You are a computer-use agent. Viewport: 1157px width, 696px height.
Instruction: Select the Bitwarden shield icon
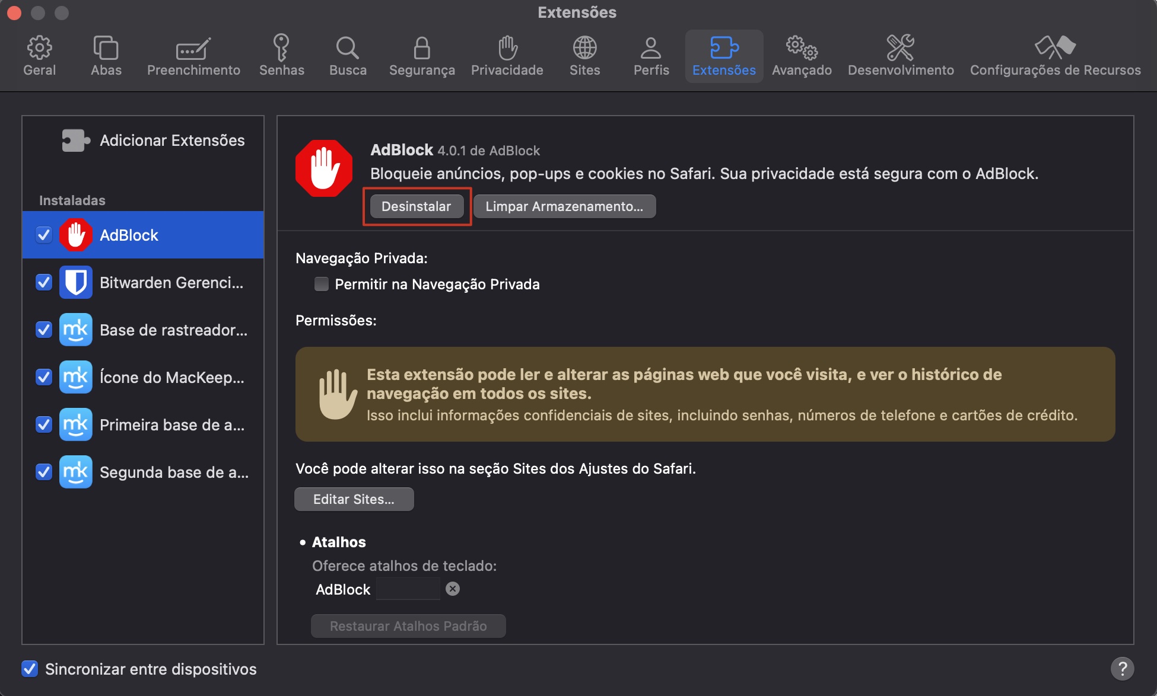(76, 282)
